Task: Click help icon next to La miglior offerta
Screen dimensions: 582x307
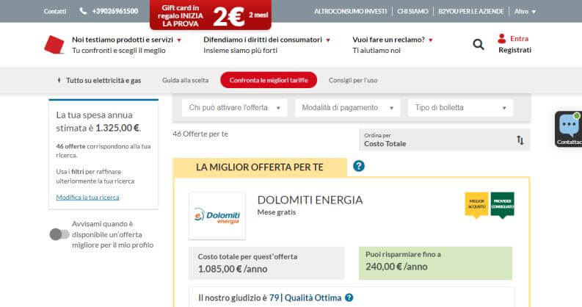Action: (359, 166)
